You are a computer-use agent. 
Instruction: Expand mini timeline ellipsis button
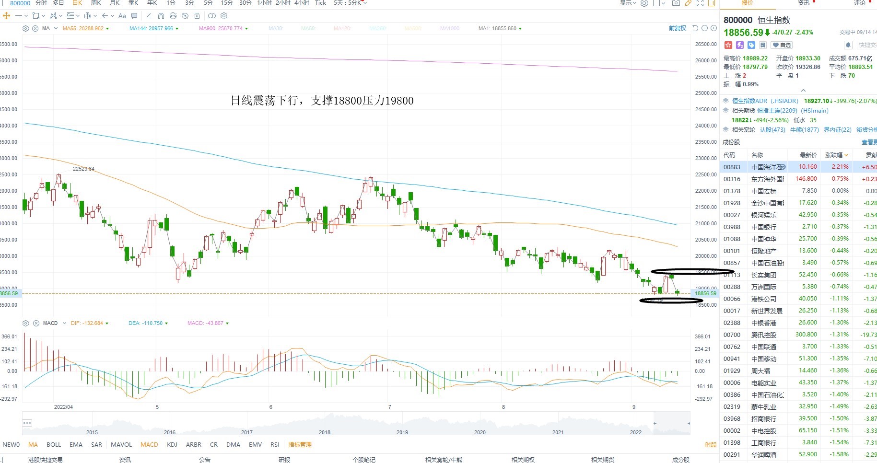click(27, 423)
